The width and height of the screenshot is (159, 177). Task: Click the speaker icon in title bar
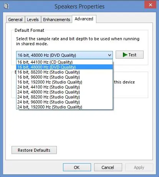pyautogui.click(x=6, y=6)
